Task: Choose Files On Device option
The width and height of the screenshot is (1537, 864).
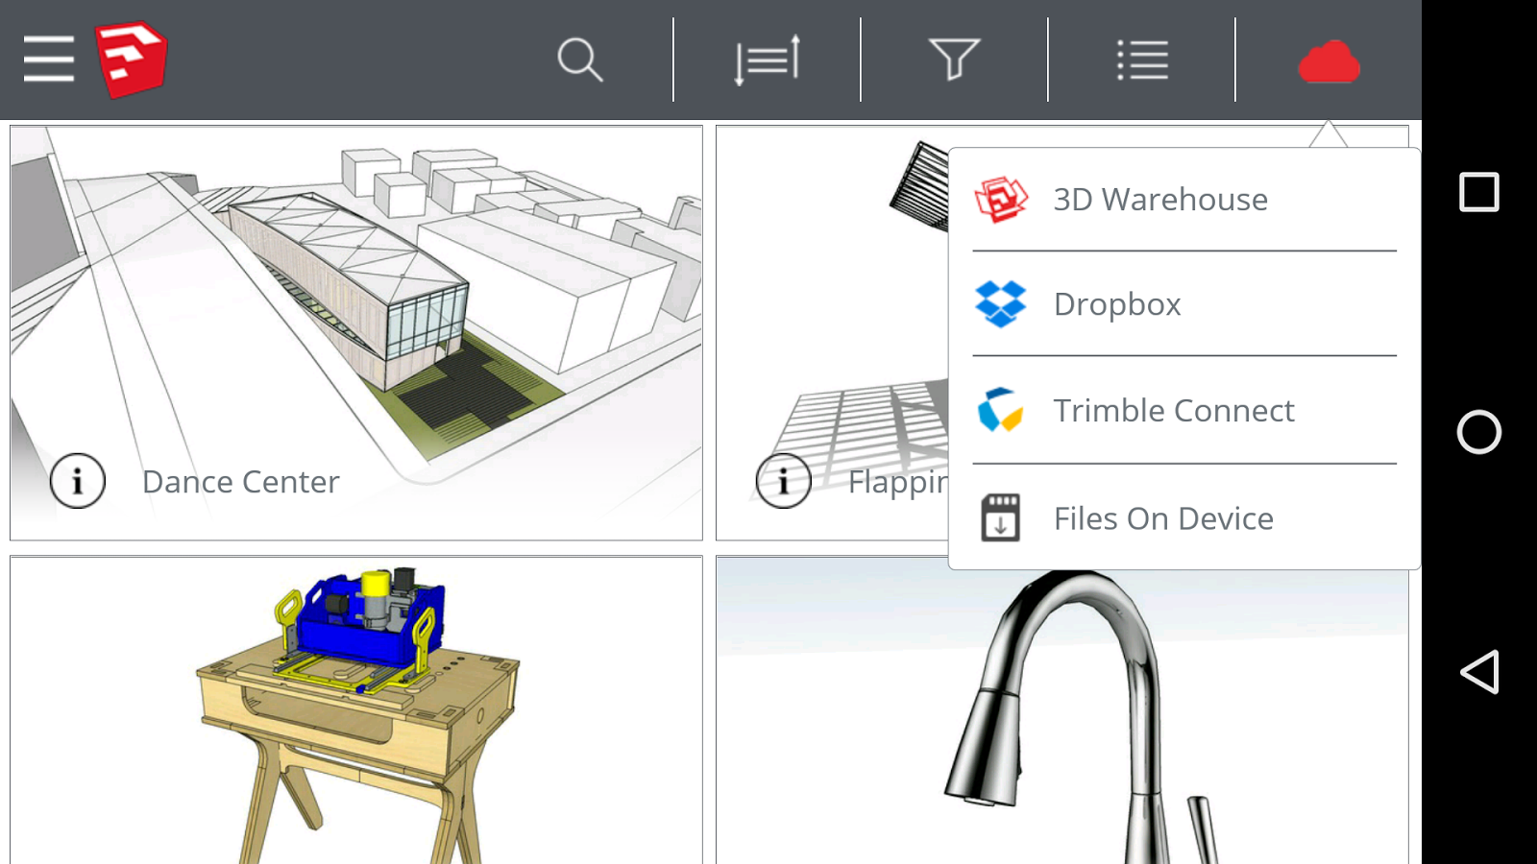Action: (1184, 518)
